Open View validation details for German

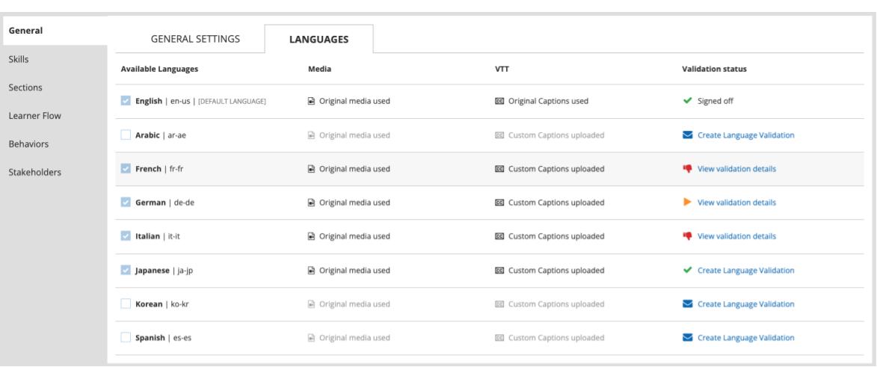pyautogui.click(x=736, y=203)
